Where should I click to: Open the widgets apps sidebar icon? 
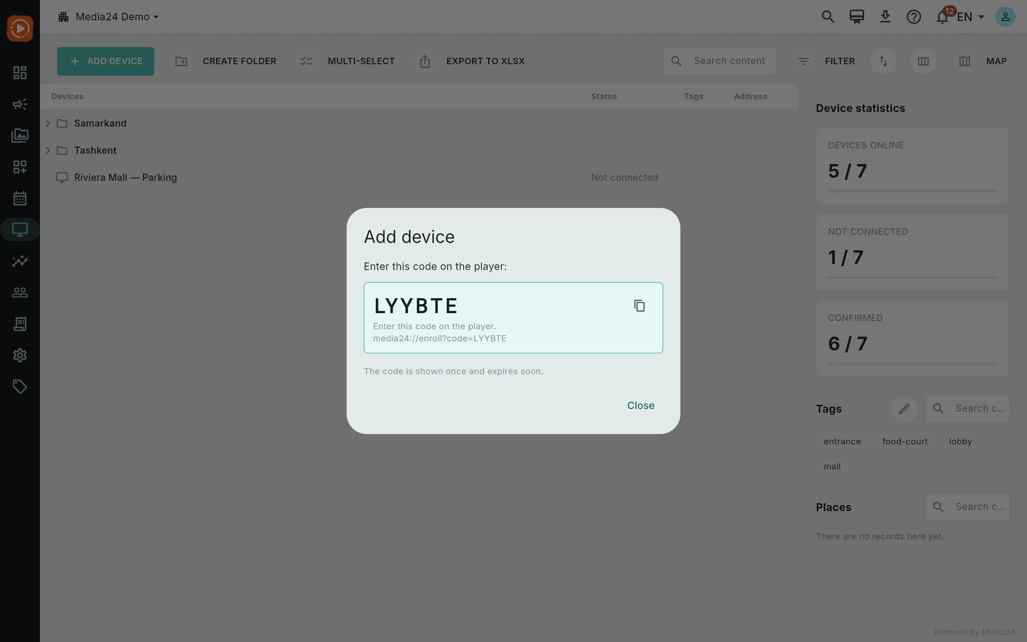coord(20,167)
